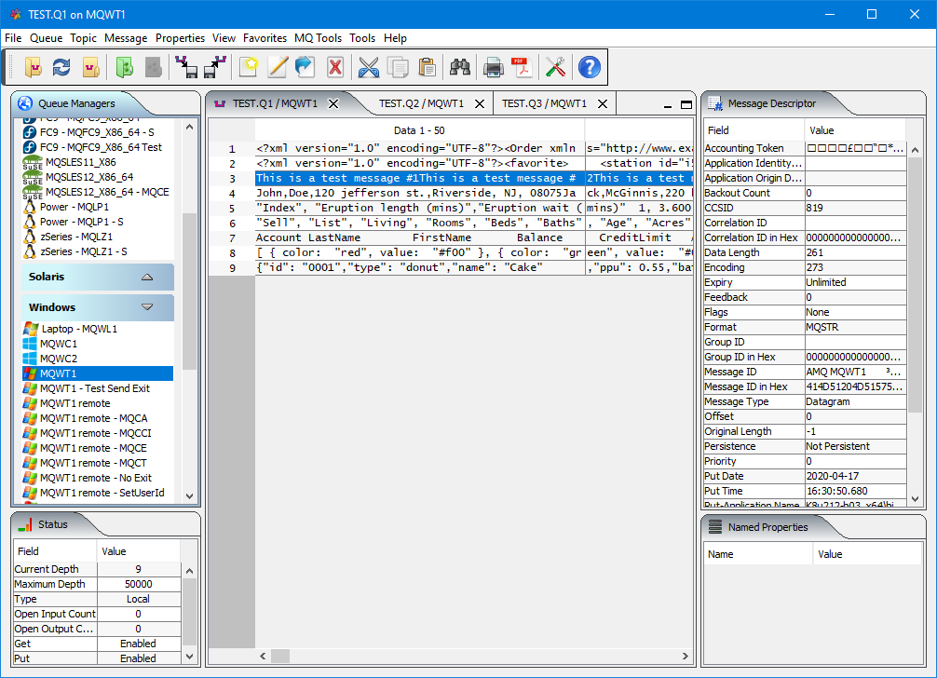
Task: Click the open queue folder icon
Action: tap(34, 67)
